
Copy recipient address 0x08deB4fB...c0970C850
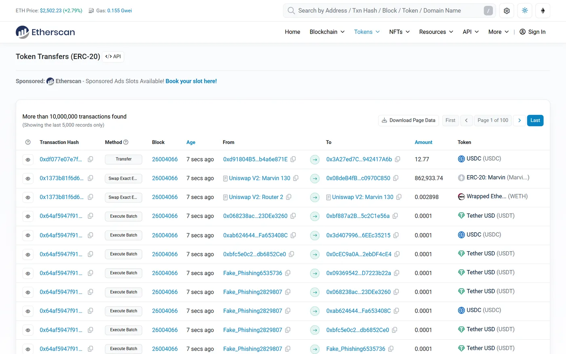click(x=396, y=178)
